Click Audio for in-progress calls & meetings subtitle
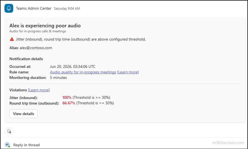Image resolution: width=248 pixels, height=149 pixels. 38,31
